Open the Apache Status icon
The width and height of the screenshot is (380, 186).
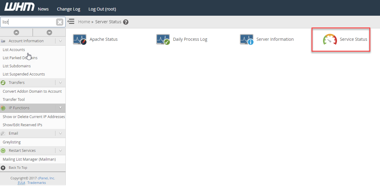(x=80, y=40)
